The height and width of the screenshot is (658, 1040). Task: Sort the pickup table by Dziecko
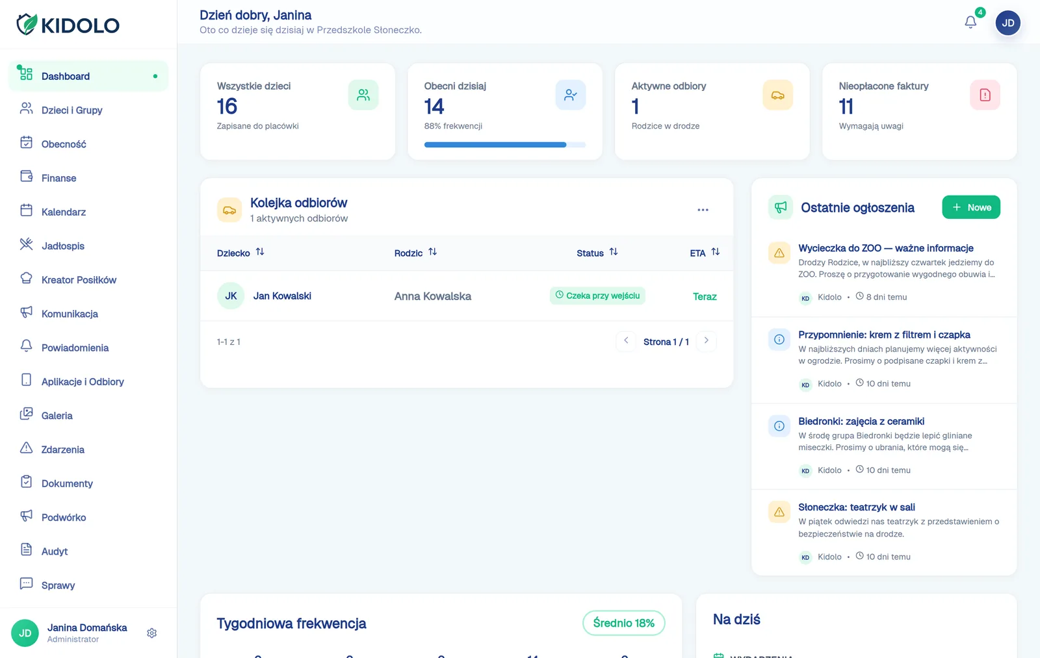[240, 253]
